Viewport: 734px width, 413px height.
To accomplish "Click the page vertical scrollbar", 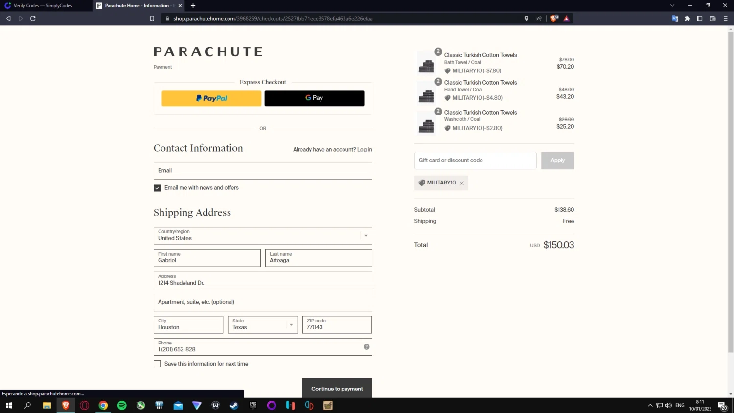I will pos(731,192).
